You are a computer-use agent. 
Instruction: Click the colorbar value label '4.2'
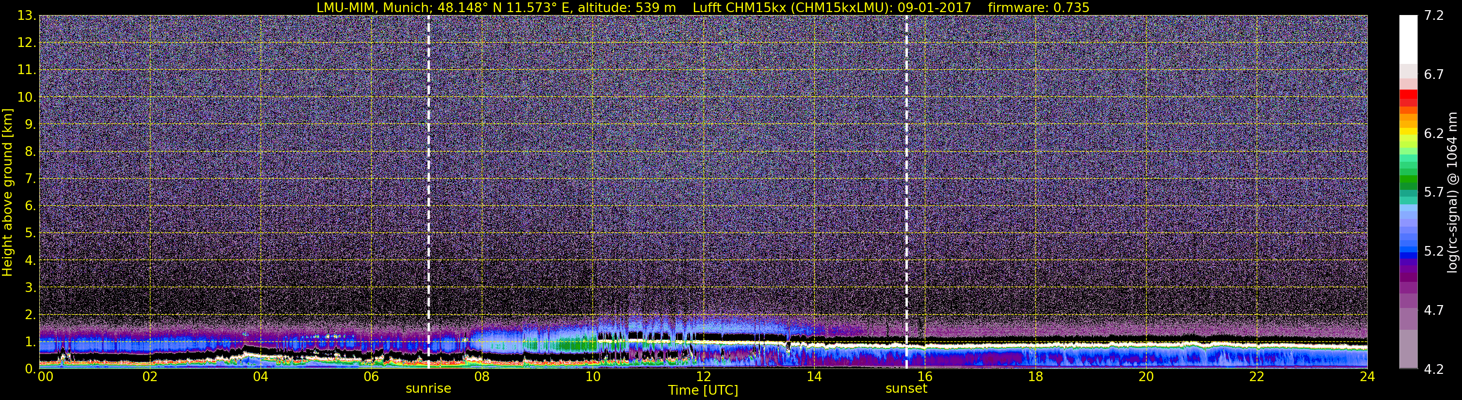[1434, 369]
